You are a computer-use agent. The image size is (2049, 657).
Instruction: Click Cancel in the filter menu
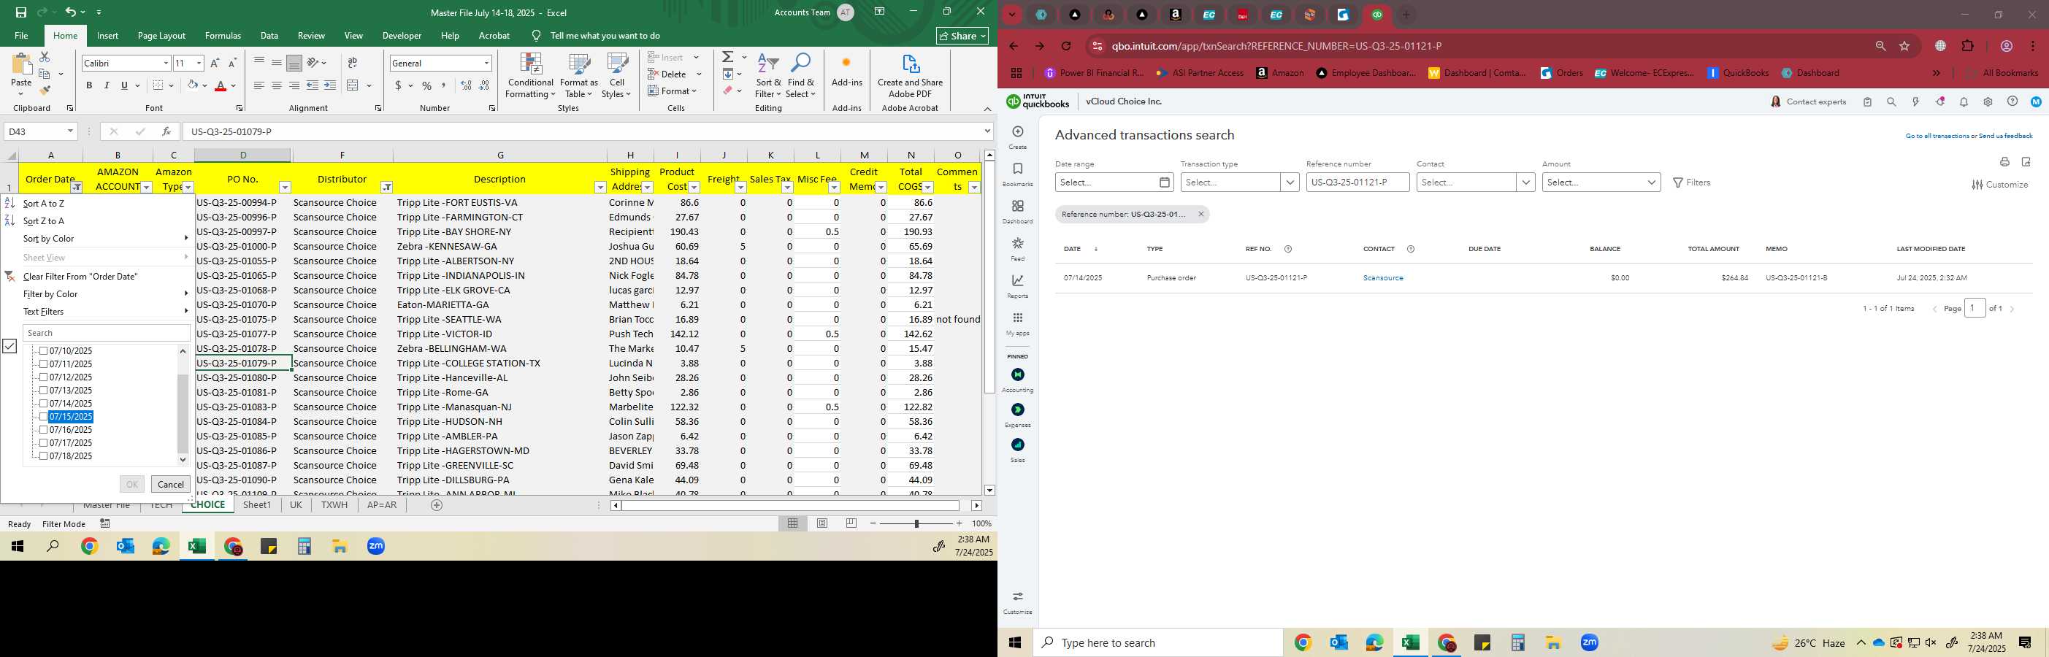pos(171,485)
